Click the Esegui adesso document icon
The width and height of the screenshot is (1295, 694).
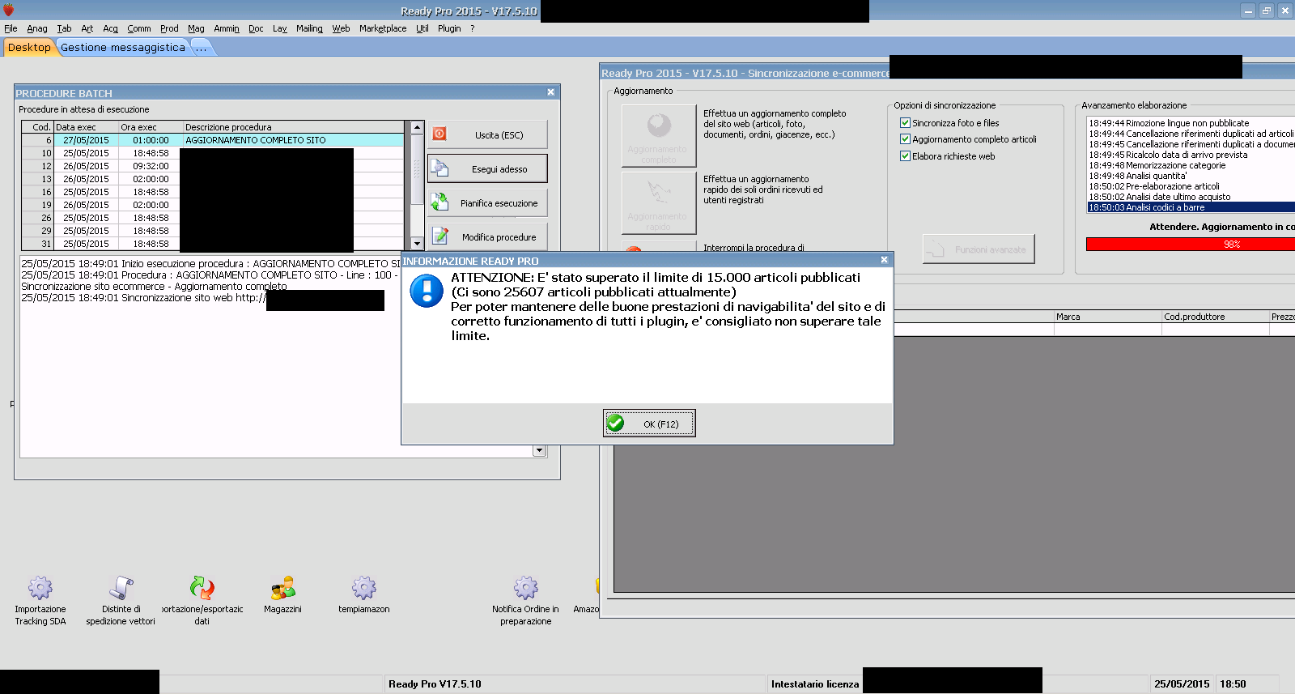pyautogui.click(x=439, y=168)
